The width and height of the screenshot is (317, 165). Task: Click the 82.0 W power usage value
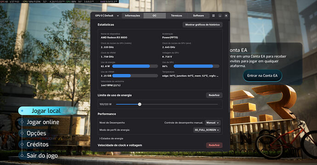(105, 66)
